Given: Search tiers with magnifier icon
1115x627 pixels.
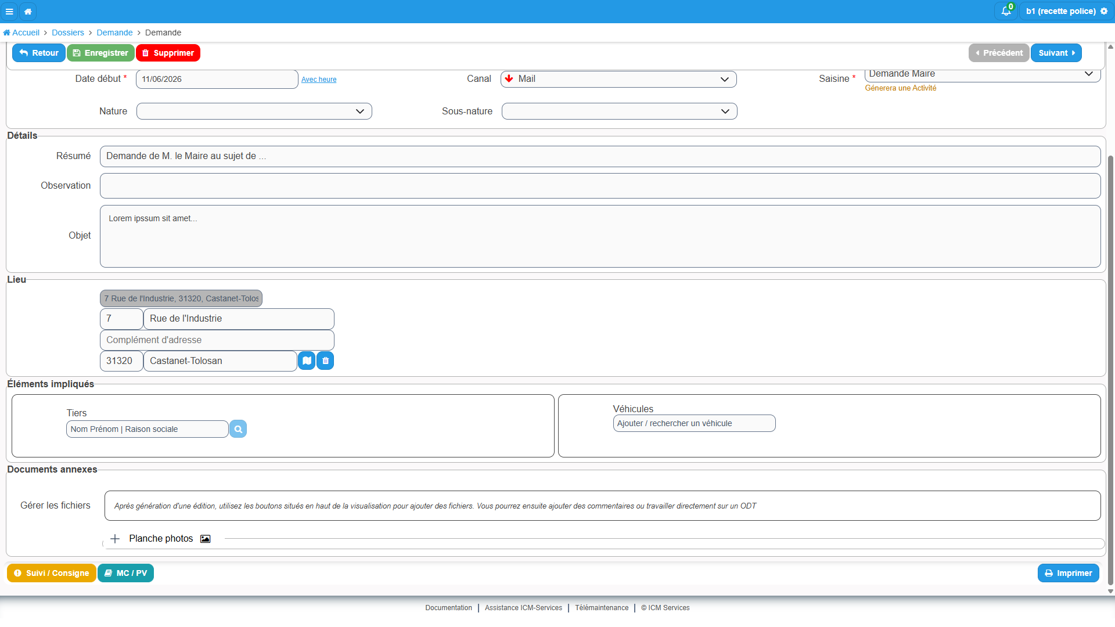Looking at the screenshot, I should (238, 429).
